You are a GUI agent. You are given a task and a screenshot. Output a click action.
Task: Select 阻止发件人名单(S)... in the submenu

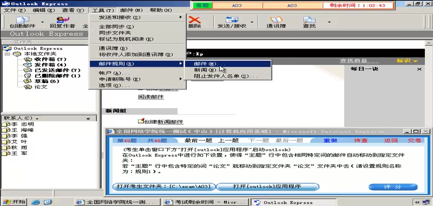(227, 76)
